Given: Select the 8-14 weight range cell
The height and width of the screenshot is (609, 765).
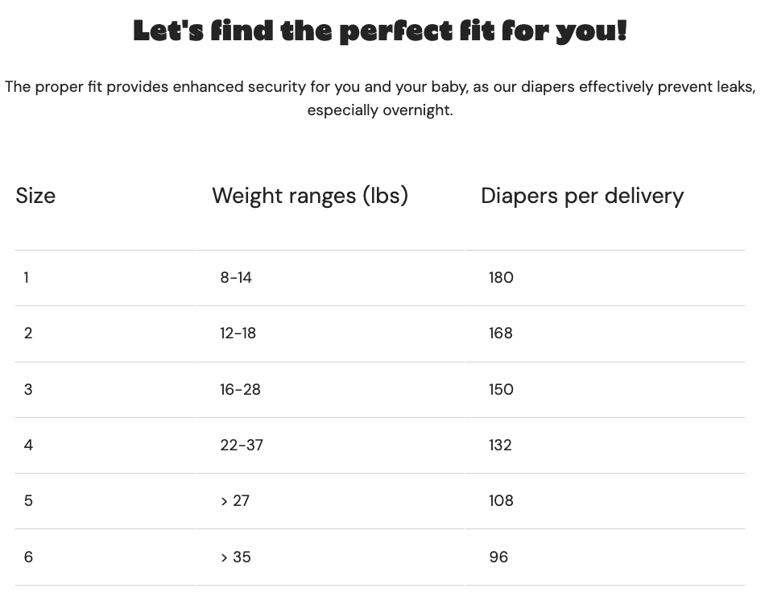Looking at the screenshot, I should click(236, 278).
